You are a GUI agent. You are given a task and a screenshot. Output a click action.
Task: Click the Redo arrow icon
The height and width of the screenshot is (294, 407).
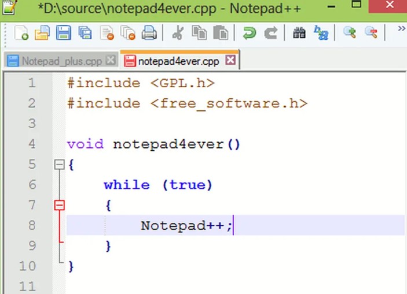click(270, 33)
